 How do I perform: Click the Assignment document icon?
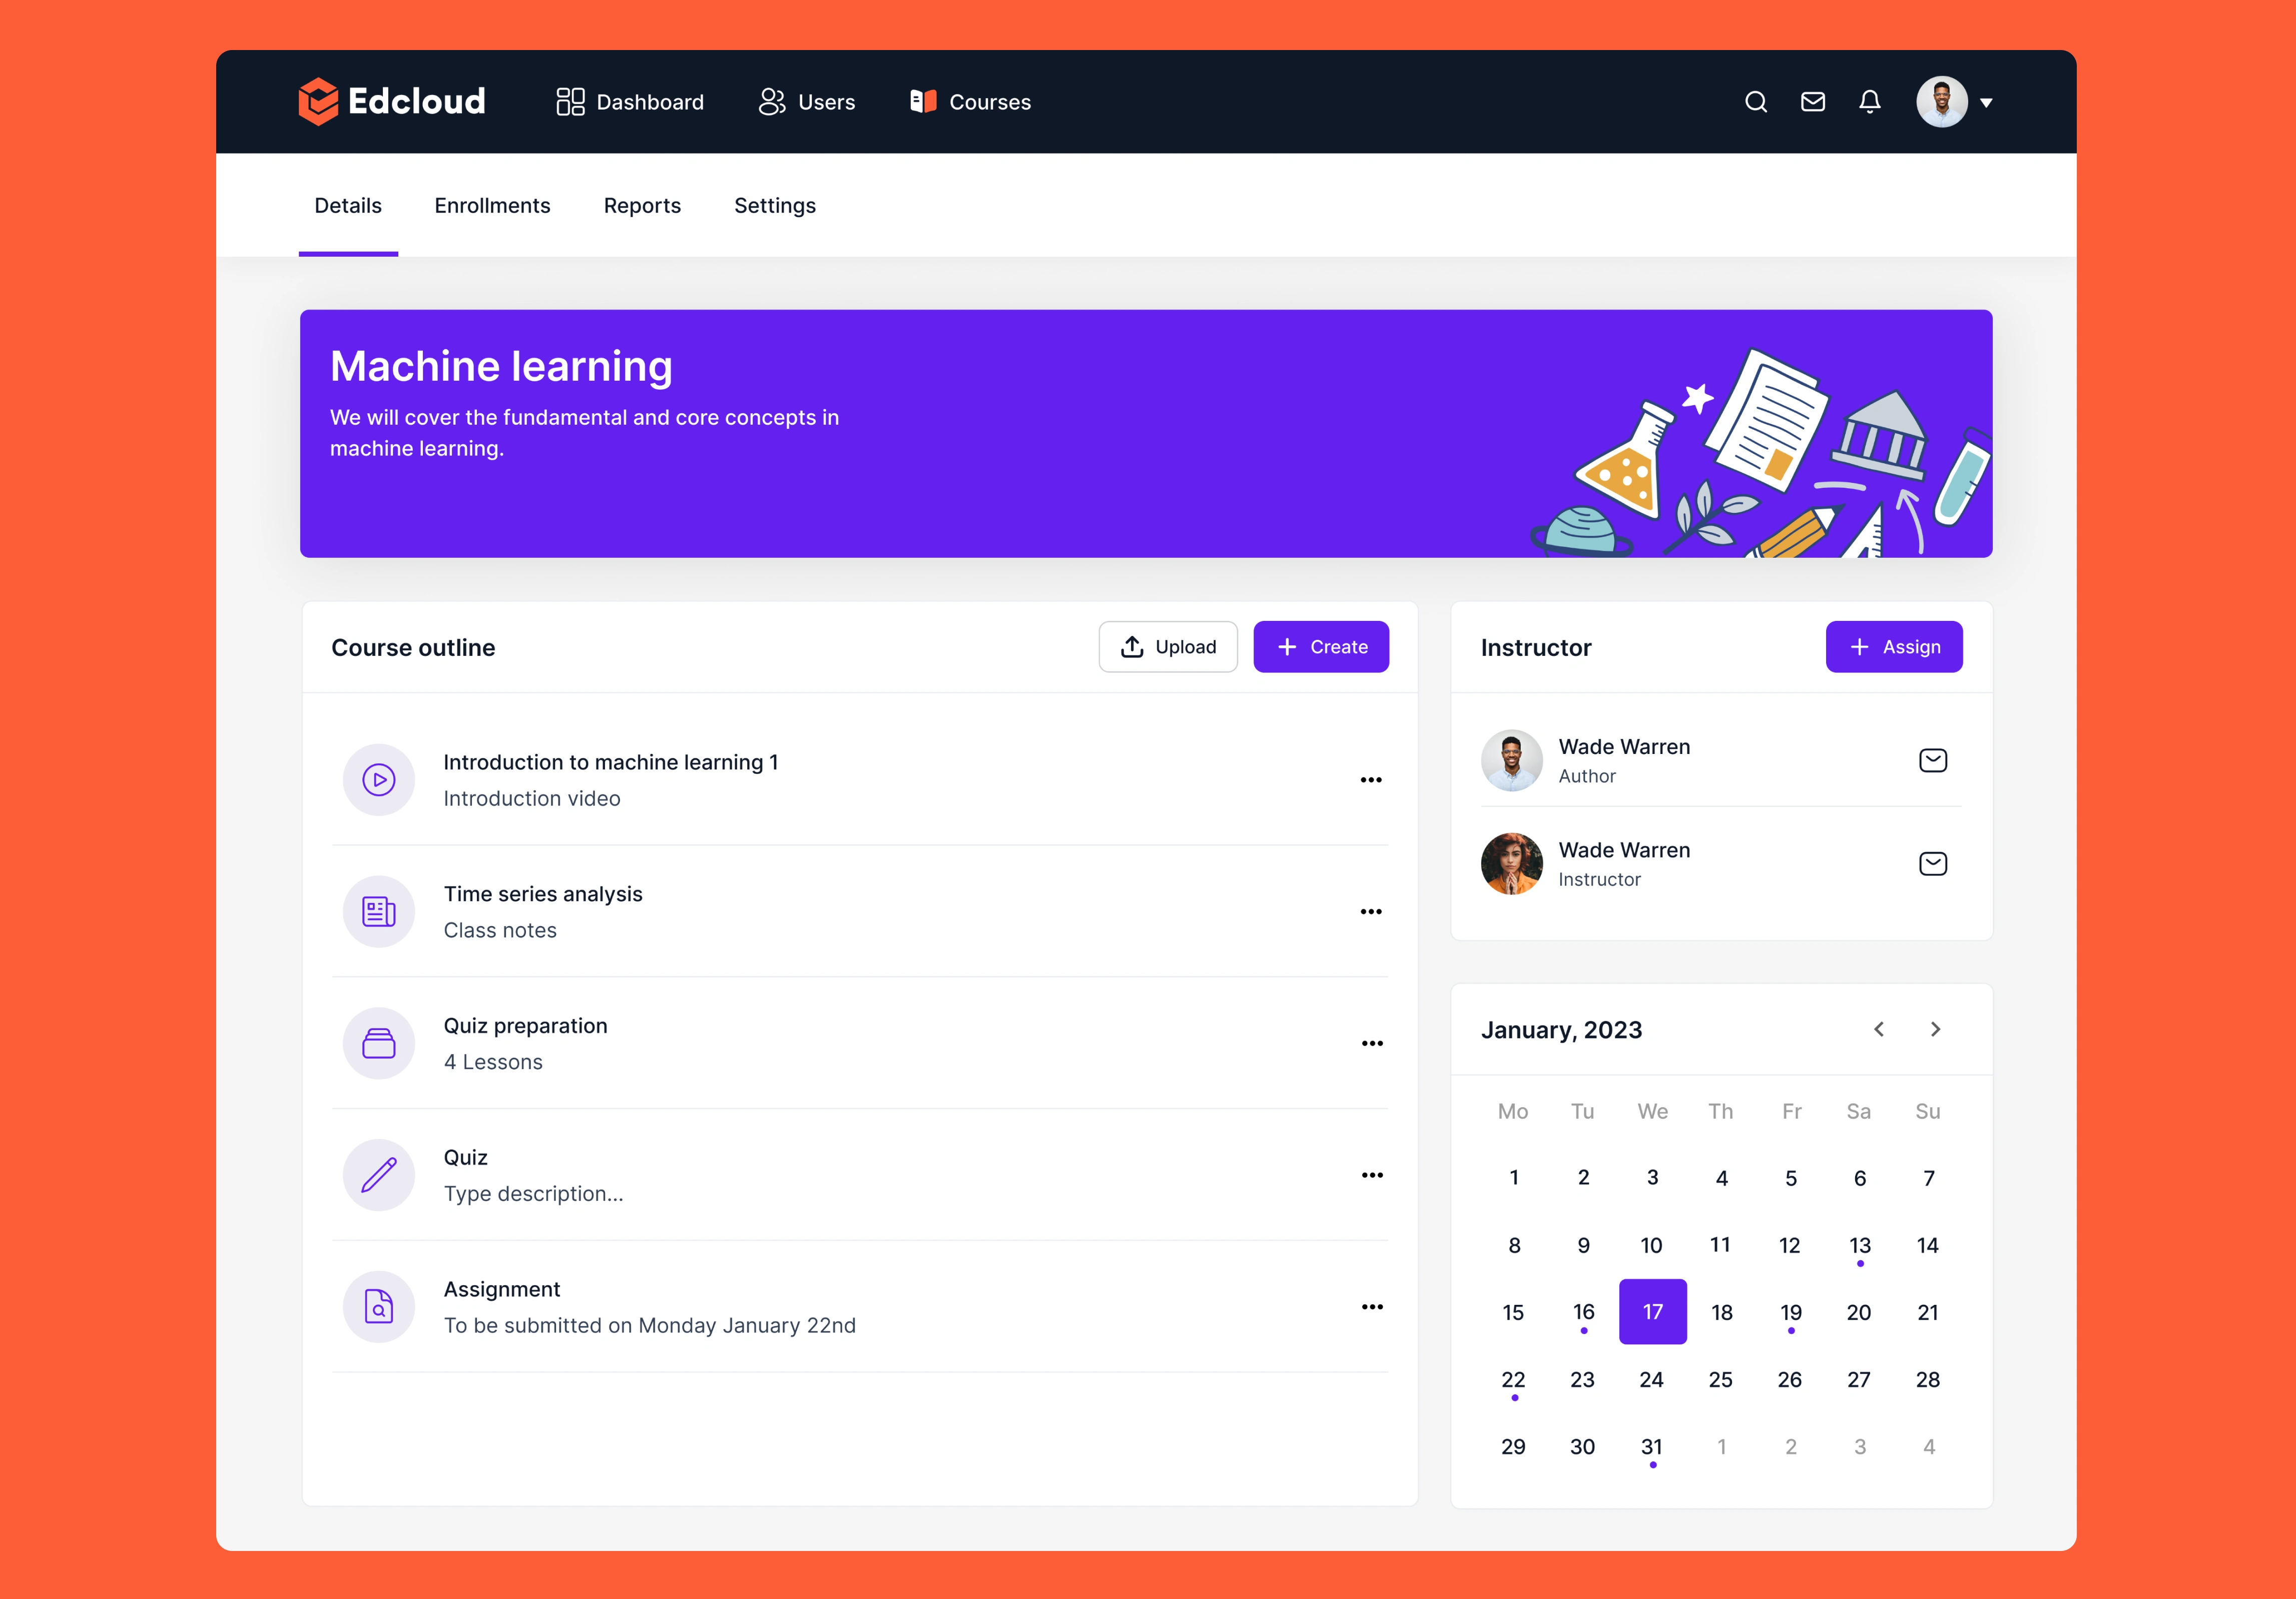point(379,1307)
